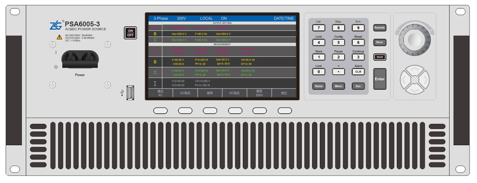
Task: Select the AC电压 softkey tab on screen
Action: (x=185, y=93)
